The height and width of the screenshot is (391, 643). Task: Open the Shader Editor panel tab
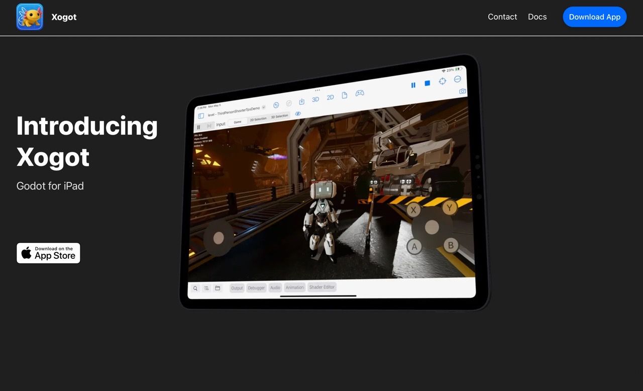tap(322, 287)
